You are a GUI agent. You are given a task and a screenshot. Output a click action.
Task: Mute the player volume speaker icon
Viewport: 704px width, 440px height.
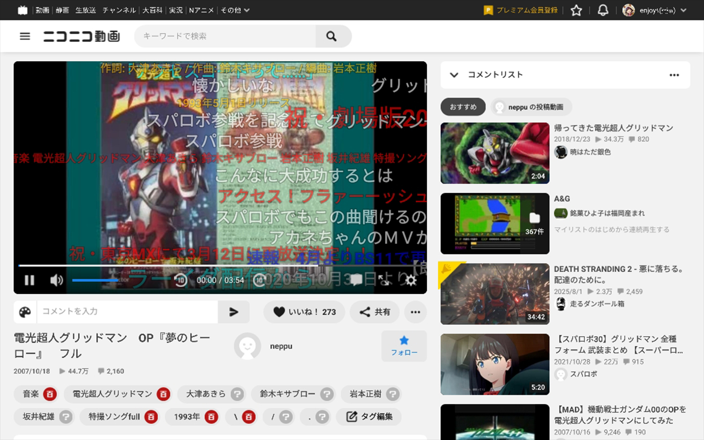pyautogui.click(x=57, y=280)
